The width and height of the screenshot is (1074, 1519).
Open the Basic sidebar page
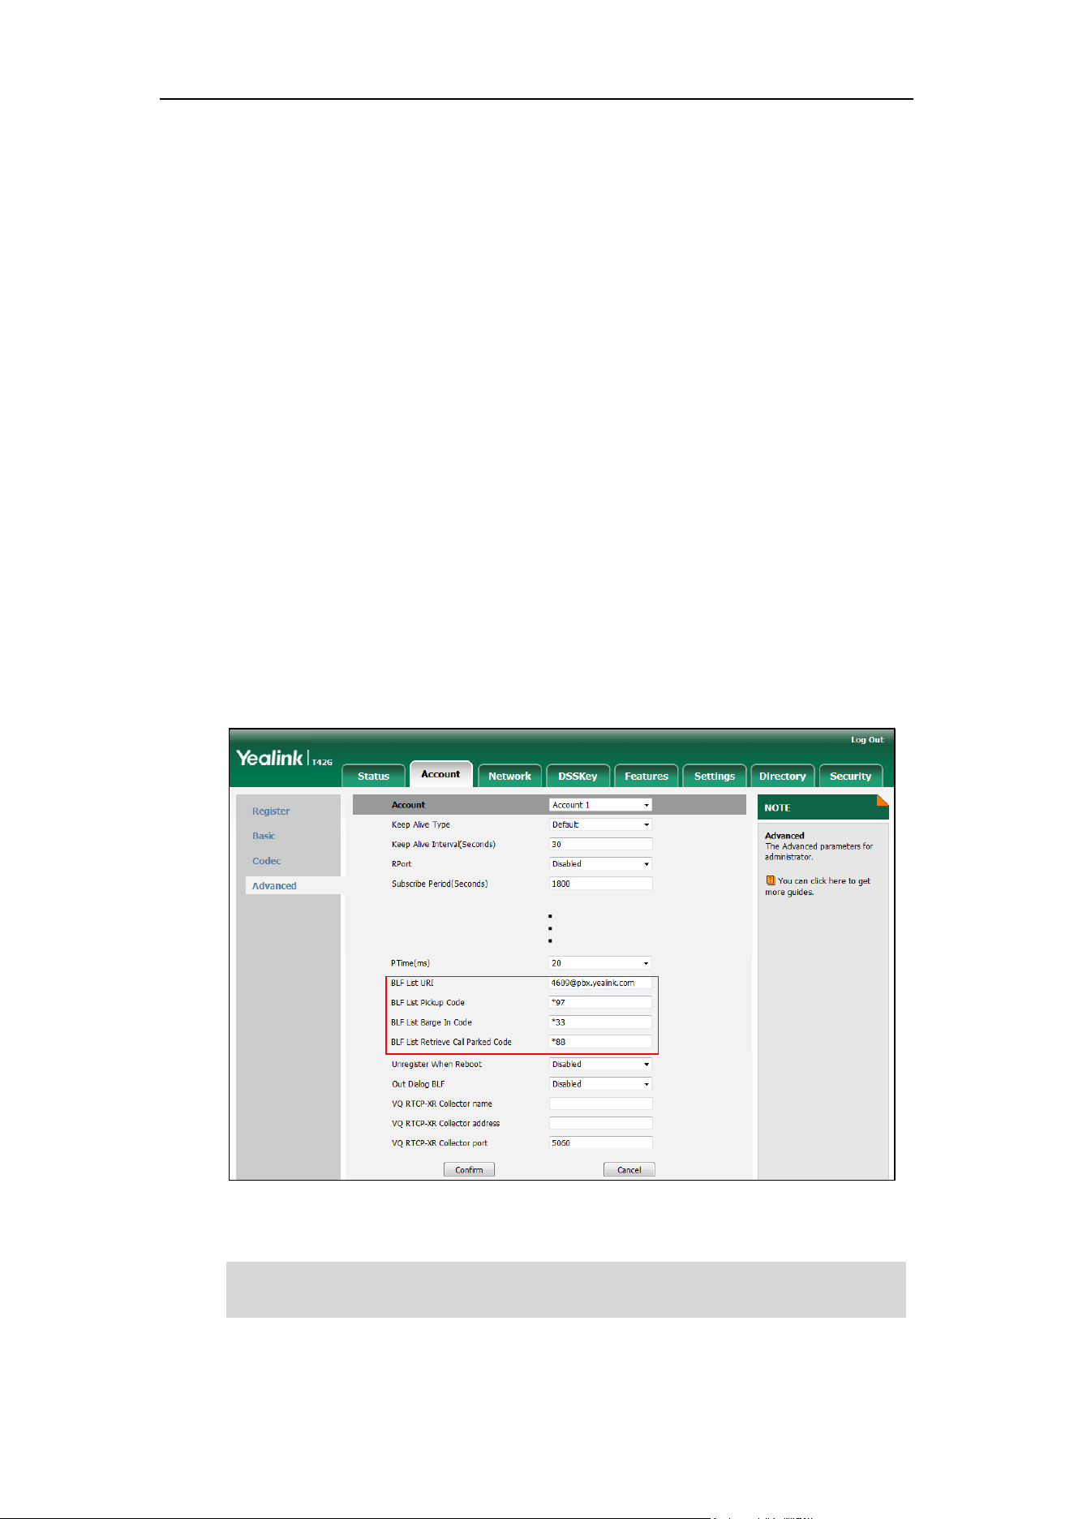click(264, 836)
